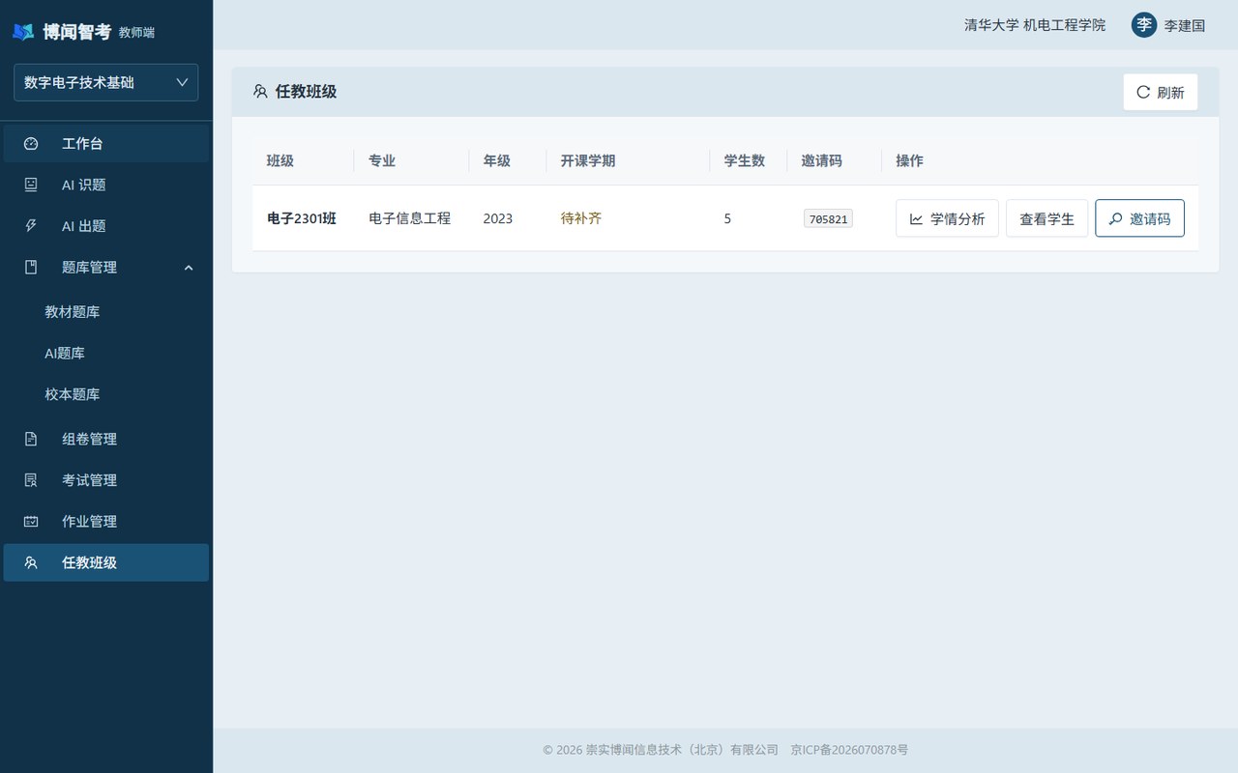The height and width of the screenshot is (773, 1238).
Task: Click the 年级 value 2023
Action: click(498, 218)
